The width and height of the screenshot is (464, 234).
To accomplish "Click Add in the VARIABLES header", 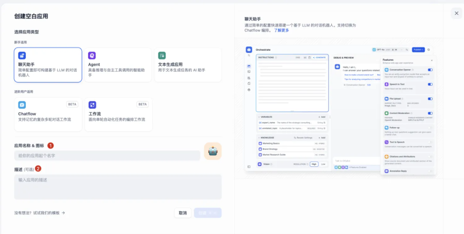I will click(322, 117).
